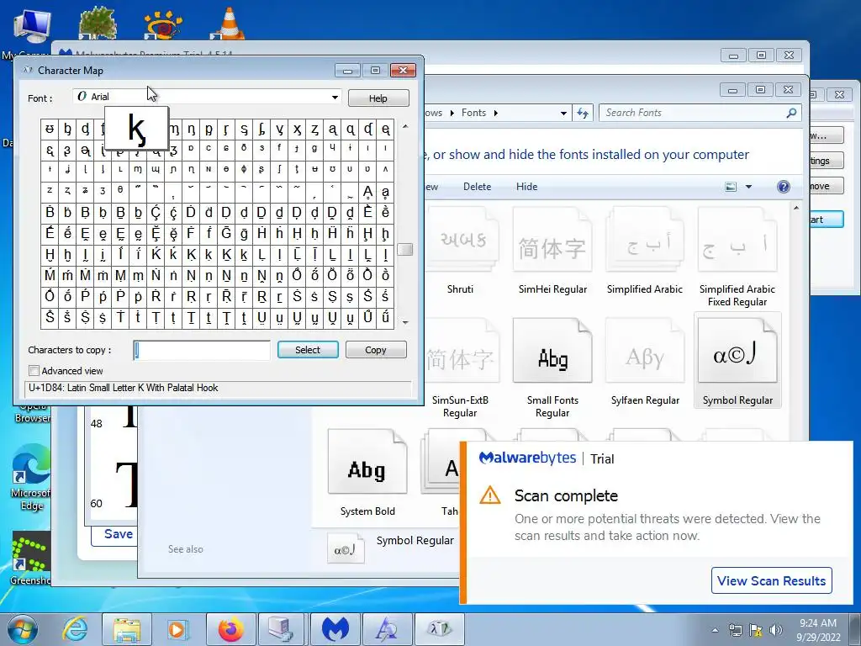Select capital F with dot above character
Screen dimensions: 861x646
click(191, 234)
